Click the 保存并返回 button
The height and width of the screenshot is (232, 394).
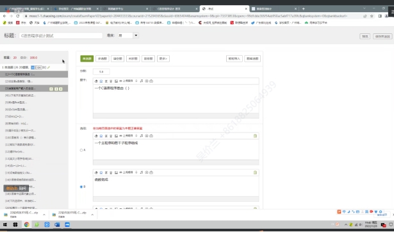point(382,37)
